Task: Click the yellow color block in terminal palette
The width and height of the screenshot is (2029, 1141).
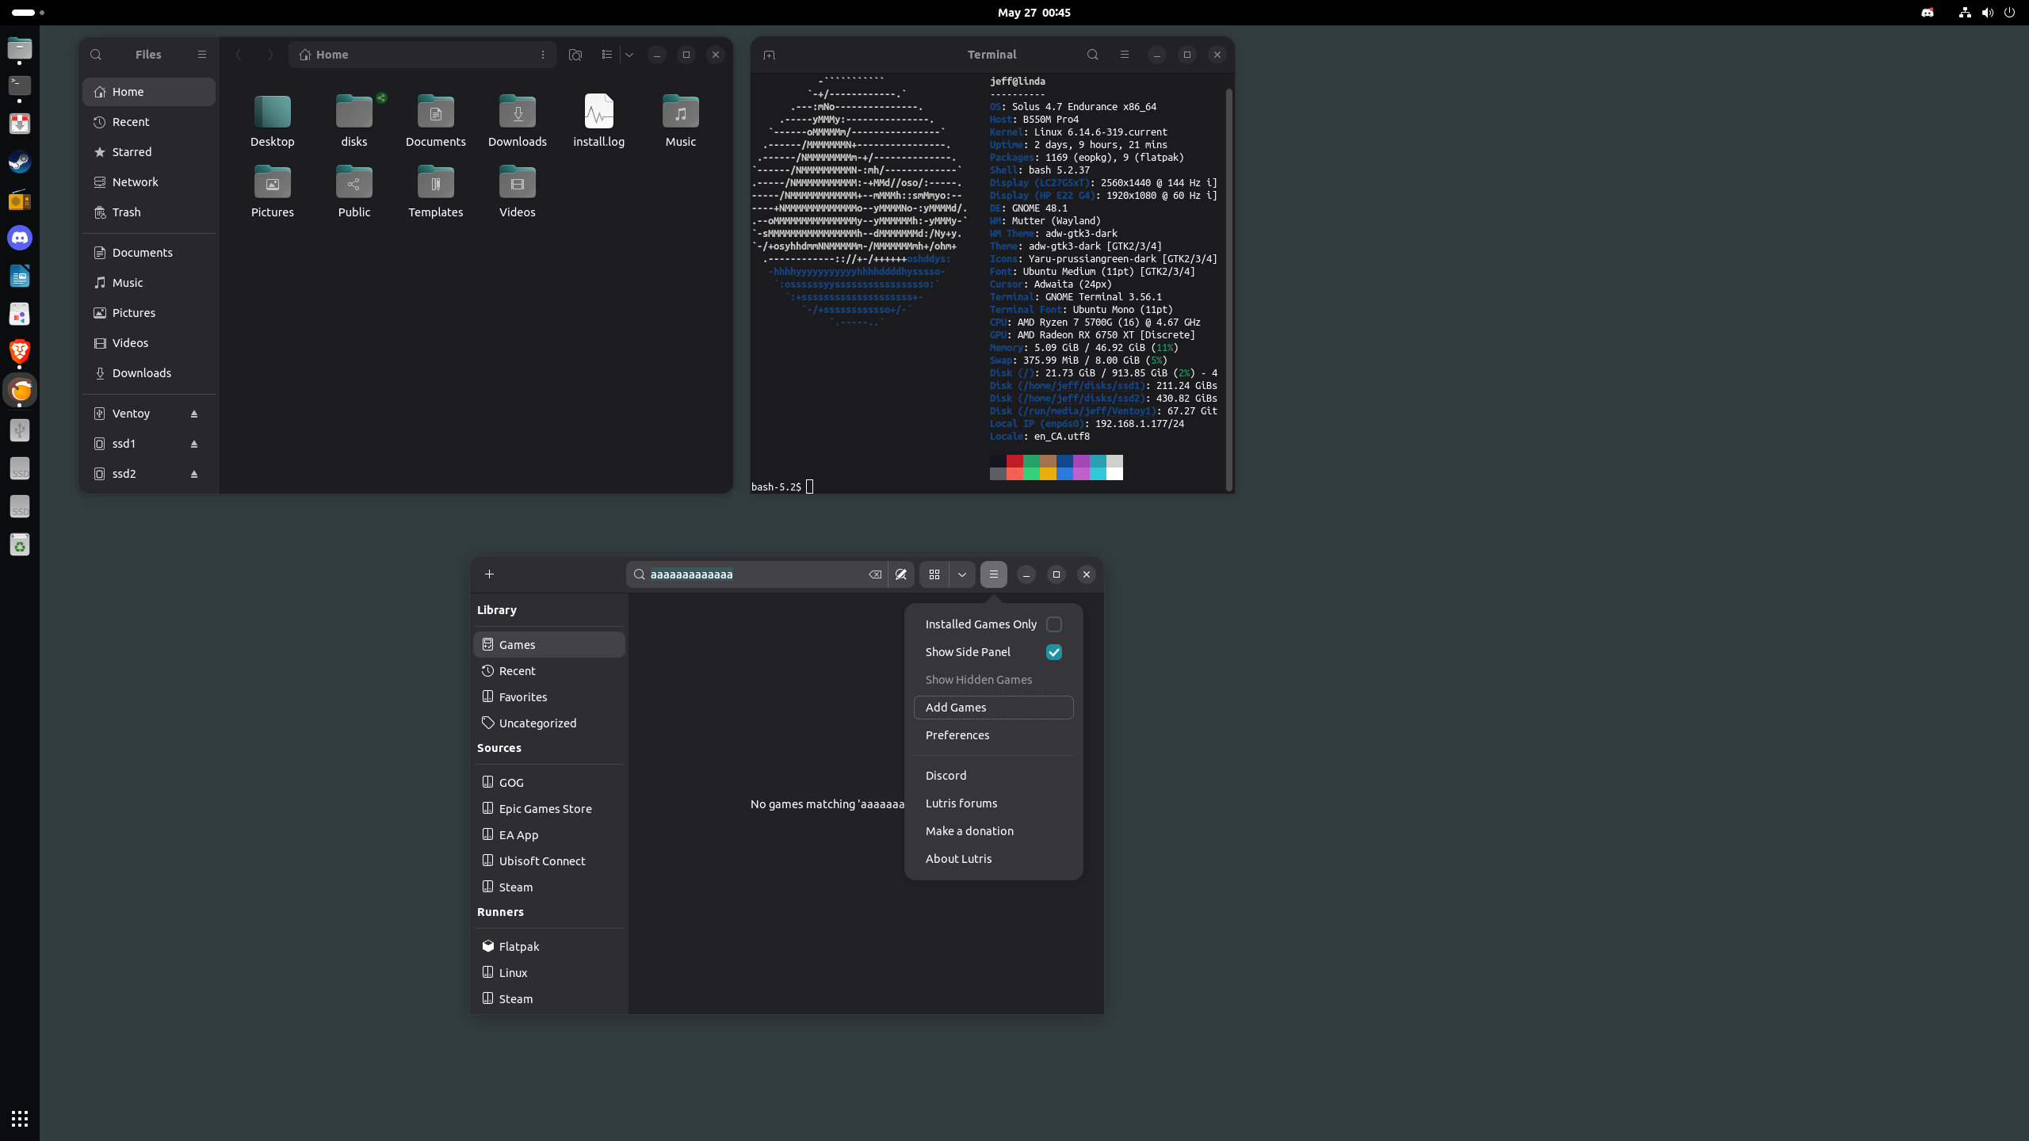Action: click(x=1048, y=474)
